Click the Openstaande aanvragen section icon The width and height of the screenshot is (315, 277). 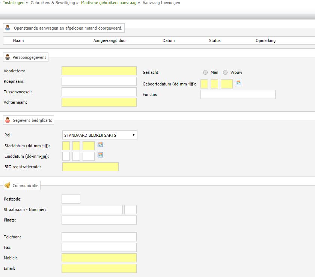(x=8, y=28)
